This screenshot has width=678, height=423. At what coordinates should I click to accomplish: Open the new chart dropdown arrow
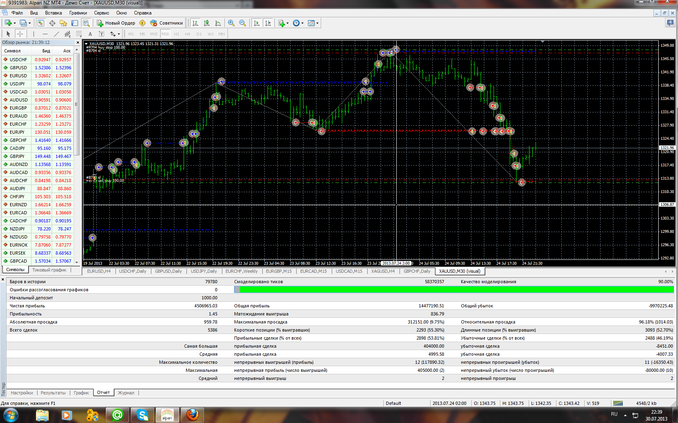[x=15, y=23]
